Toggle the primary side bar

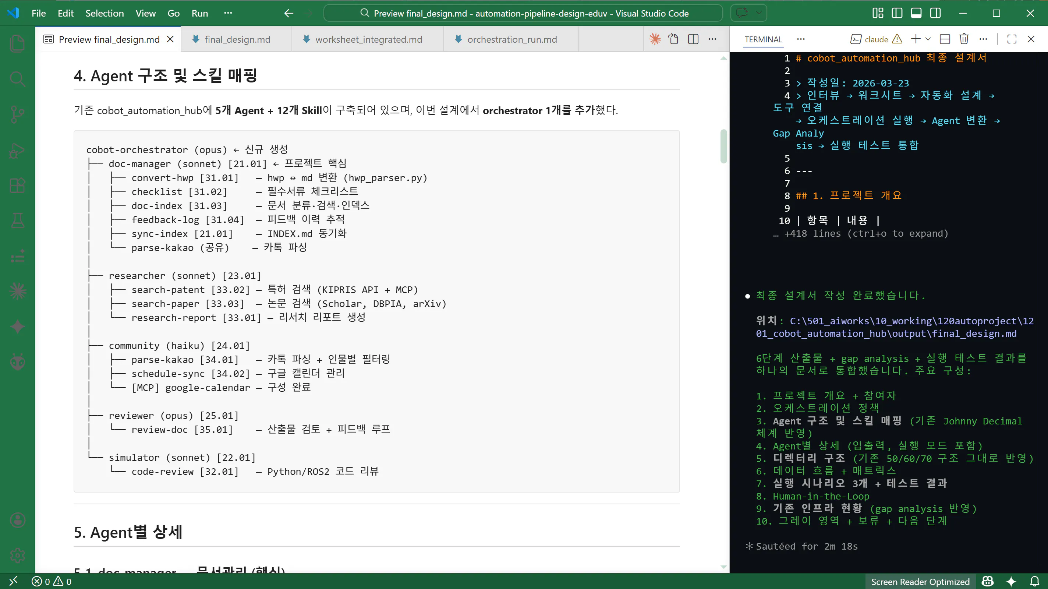897,13
